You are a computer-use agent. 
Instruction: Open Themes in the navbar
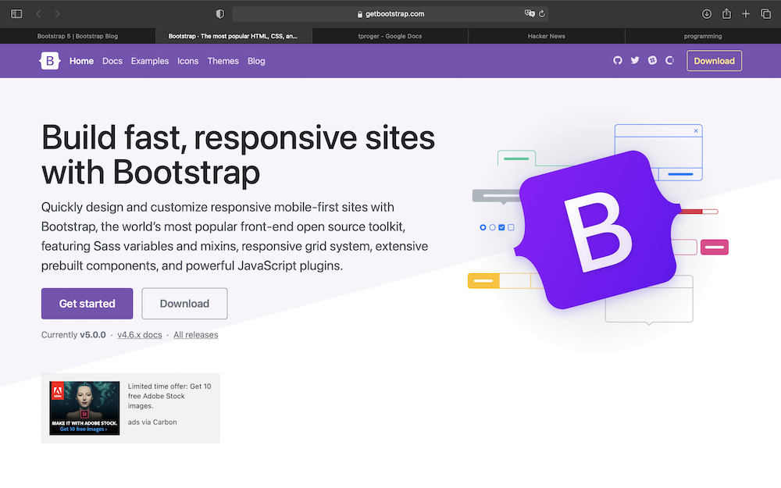coord(223,61)
